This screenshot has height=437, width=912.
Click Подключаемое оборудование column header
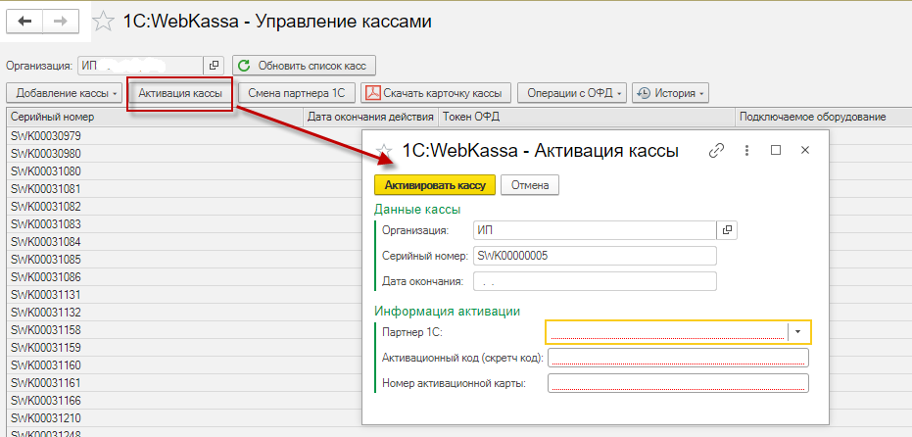(823, 117)
